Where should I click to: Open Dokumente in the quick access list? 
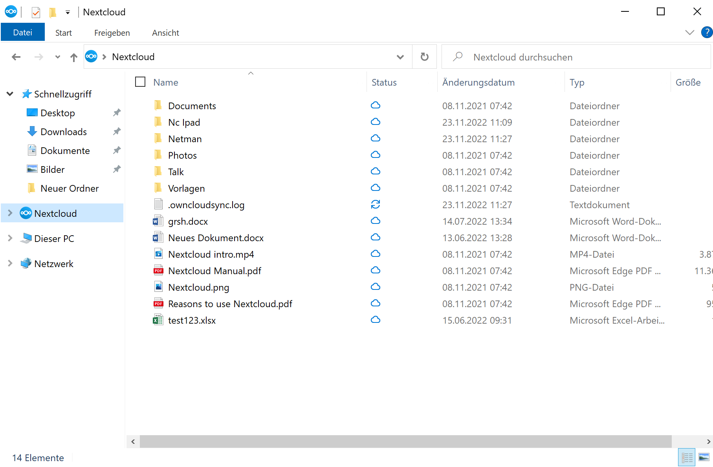coord(65,151)
